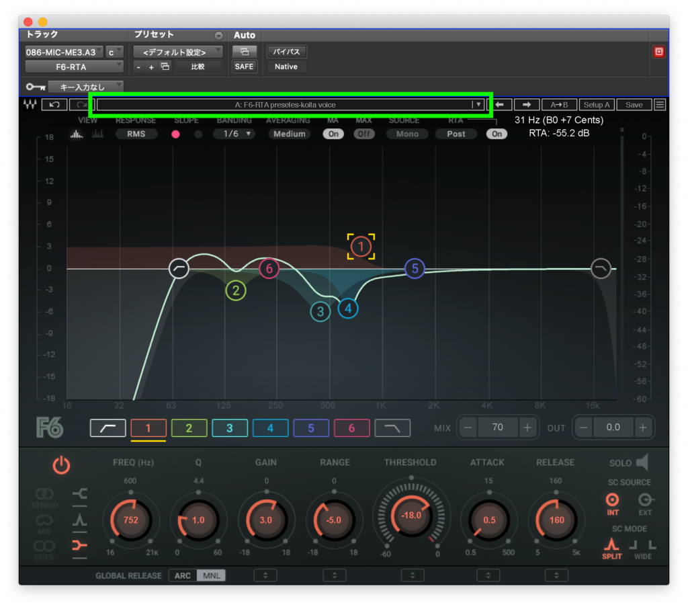
Task: Select band 3 tab
Action: 230,428
